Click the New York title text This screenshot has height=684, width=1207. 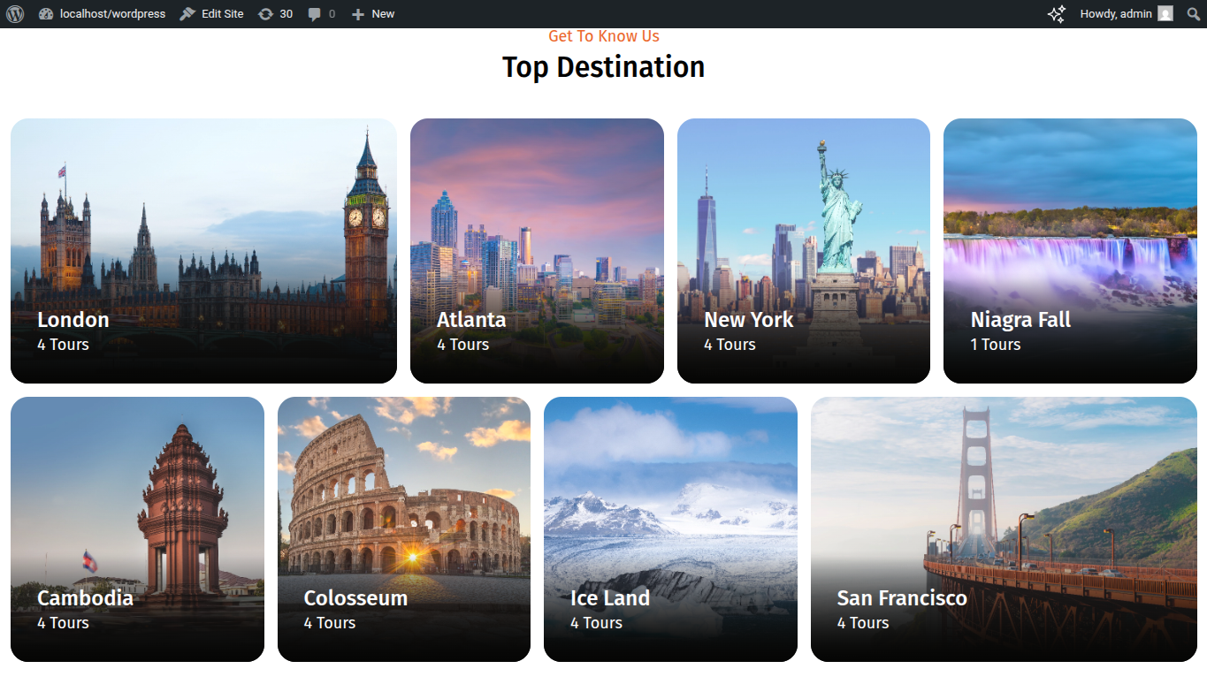pyautogui.click(x=749, y=320)
